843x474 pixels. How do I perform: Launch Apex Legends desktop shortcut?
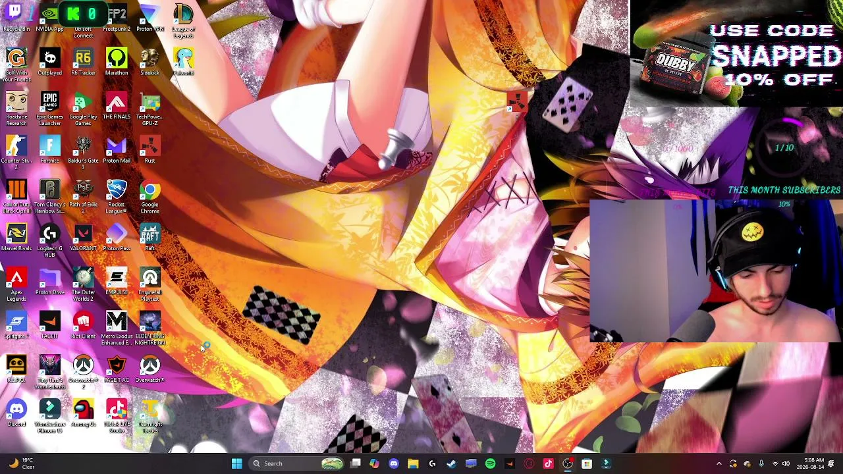(x=16, y=285)
